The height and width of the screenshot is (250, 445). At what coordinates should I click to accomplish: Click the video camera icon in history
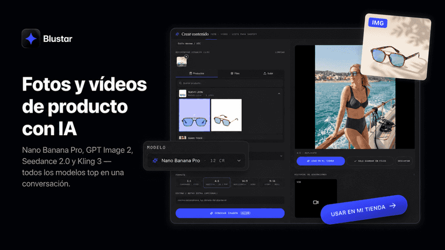[315, 202]
